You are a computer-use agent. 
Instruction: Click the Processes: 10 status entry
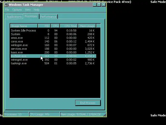click(16, 114)
